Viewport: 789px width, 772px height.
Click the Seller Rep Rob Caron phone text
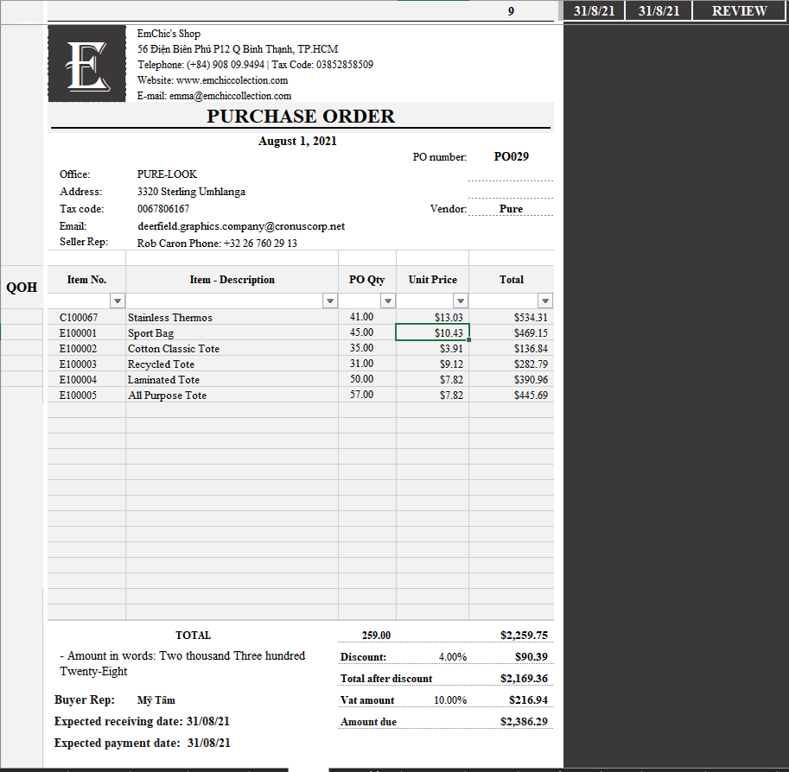click(217, 244)
